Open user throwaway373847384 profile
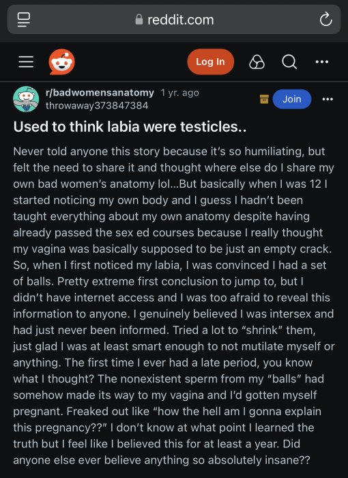The width and height of the screenshot is (348, 478). (97, 105)
